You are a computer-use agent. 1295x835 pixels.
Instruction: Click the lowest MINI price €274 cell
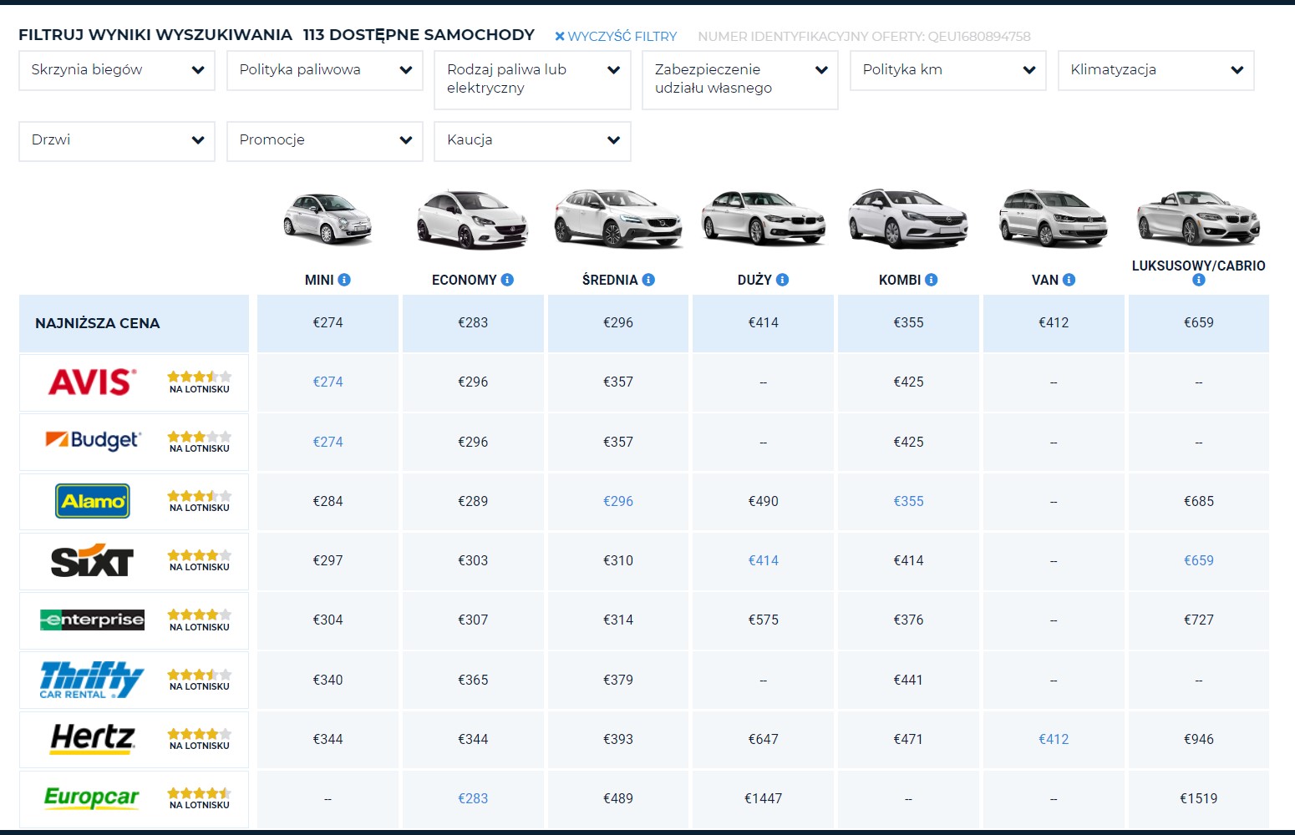pyautogui.click(x=328, y=323)
